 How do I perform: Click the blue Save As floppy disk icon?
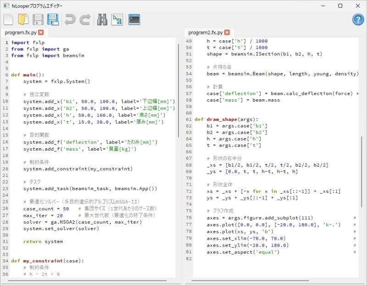point(53,19)
